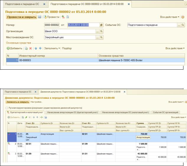Open Начисление амортизации ОС (бухгалтерский учет) tab
This screenshot has height=166, width=187.
pos(72,112)
